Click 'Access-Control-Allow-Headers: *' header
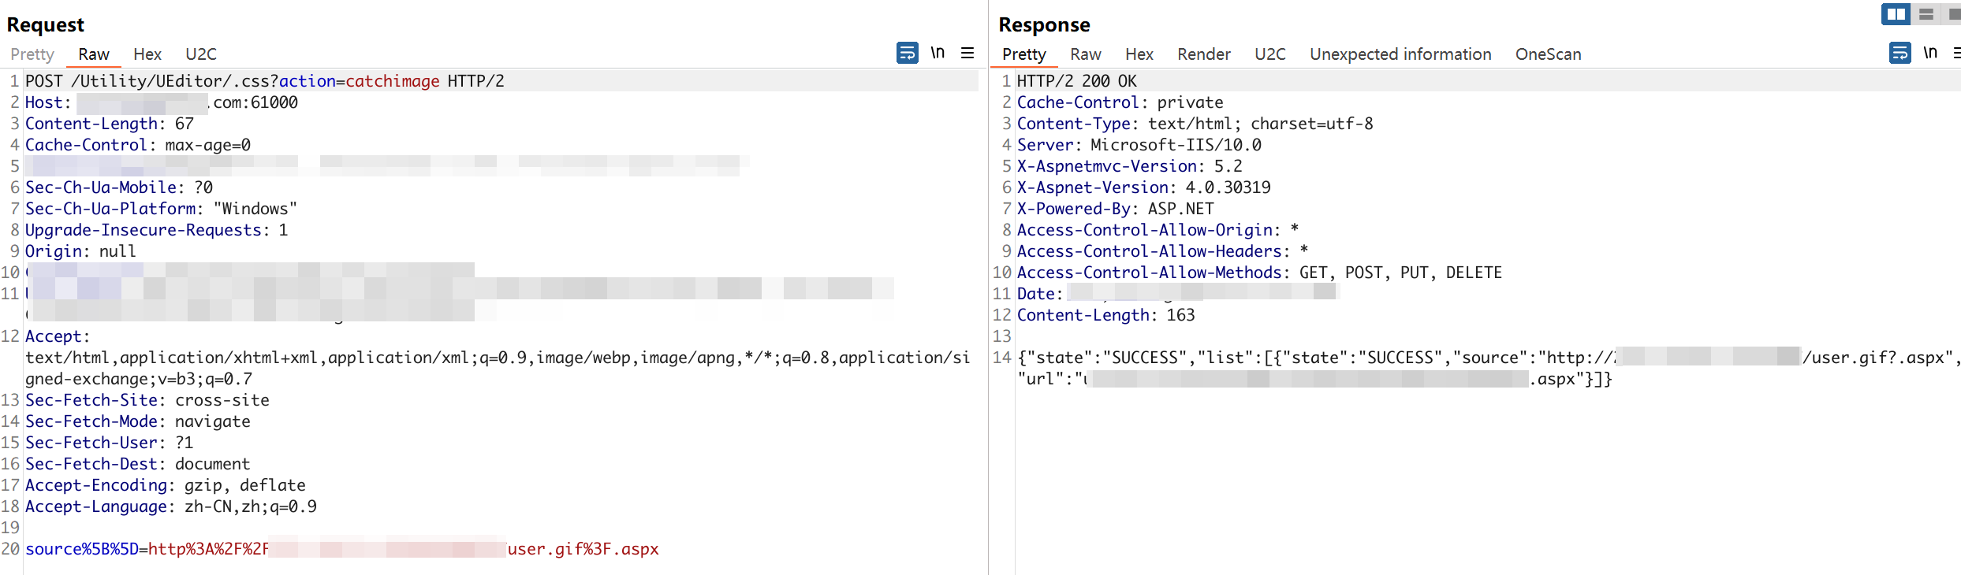 tap(1163, 251)
